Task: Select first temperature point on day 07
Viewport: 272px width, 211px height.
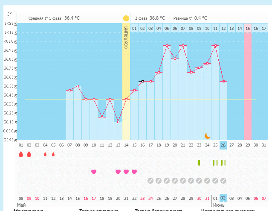Action: (70, 90)
